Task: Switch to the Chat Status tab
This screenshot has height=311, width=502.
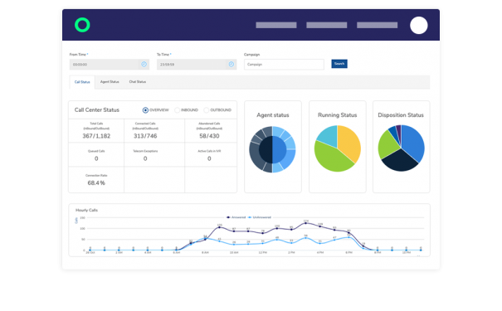Action: [x=138, y=82]
